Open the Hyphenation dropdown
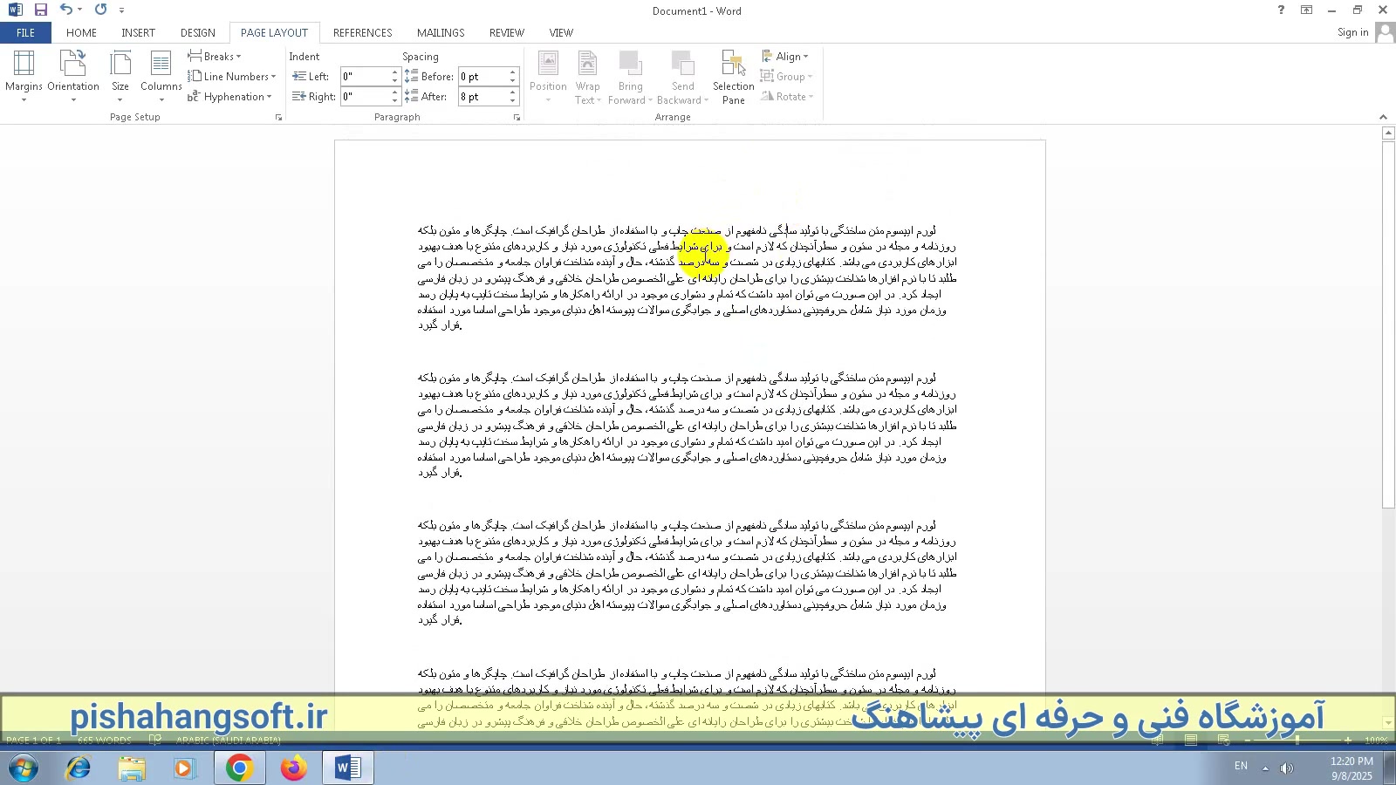The height and width of the screenshot is (785, 1396). click(230, 97)
